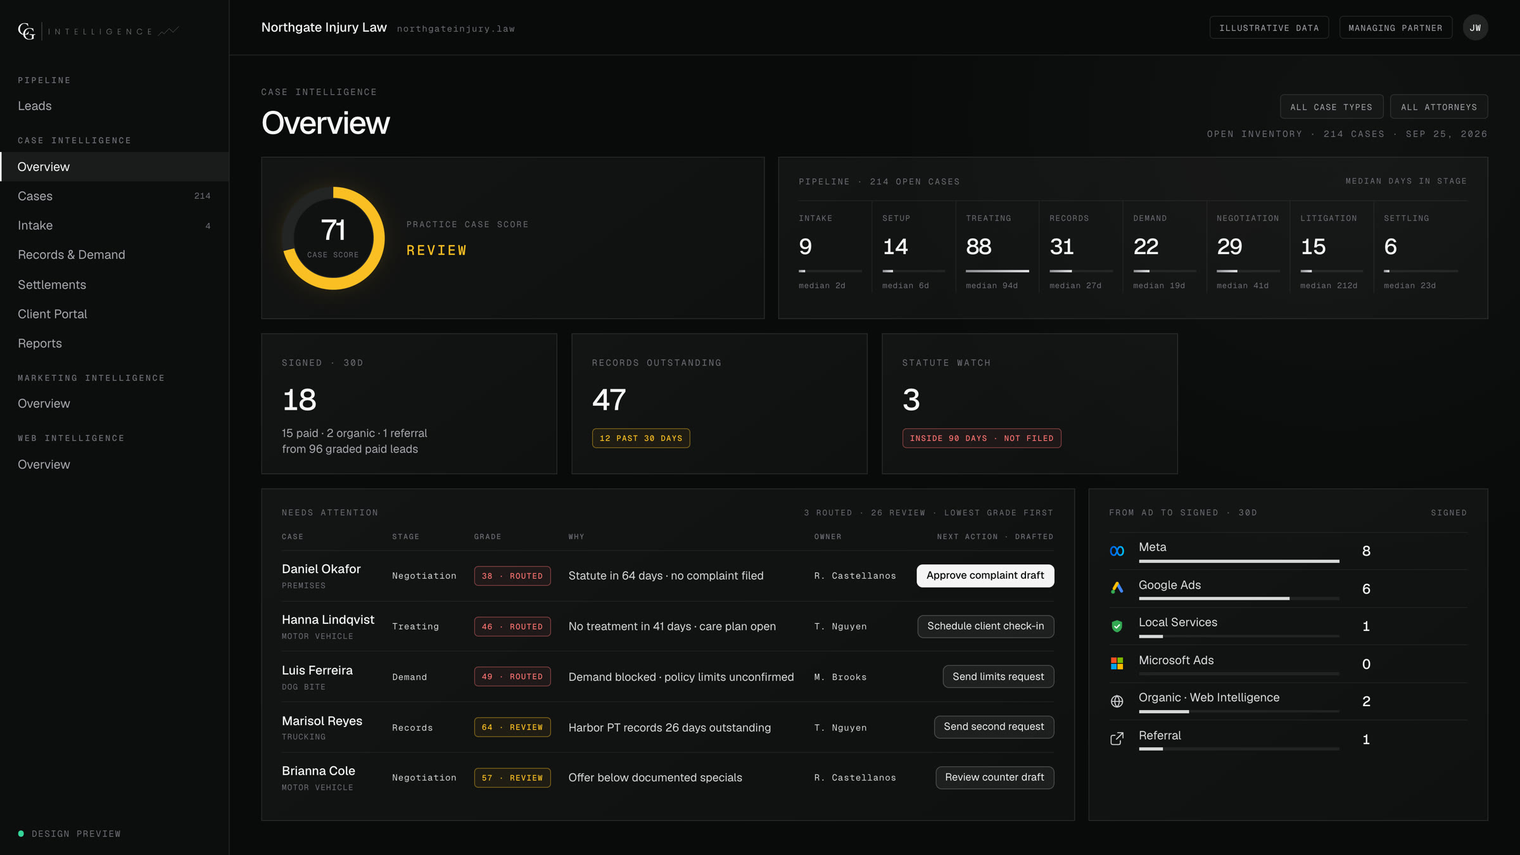Click the 64 Review grade badge

click(x=512, y=727)
